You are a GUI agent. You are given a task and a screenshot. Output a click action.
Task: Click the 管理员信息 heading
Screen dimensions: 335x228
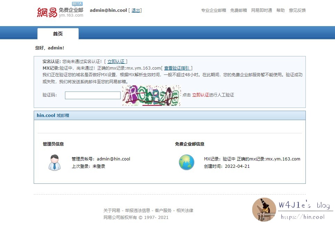click(53, 144)
